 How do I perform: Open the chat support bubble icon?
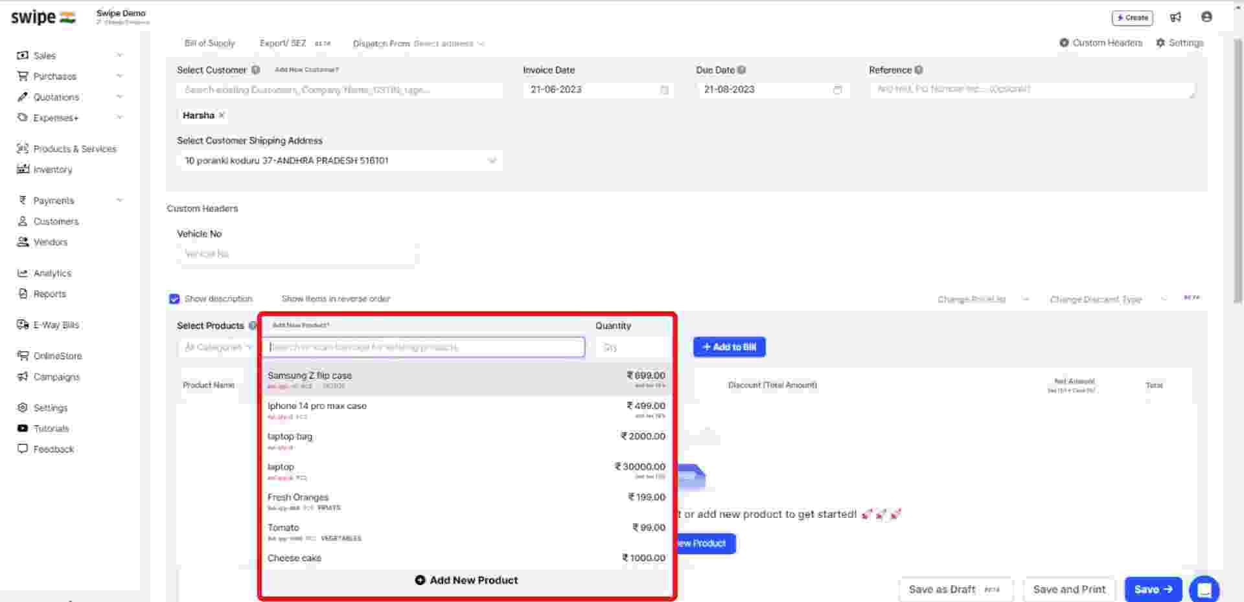click(x=1204, y=590)
